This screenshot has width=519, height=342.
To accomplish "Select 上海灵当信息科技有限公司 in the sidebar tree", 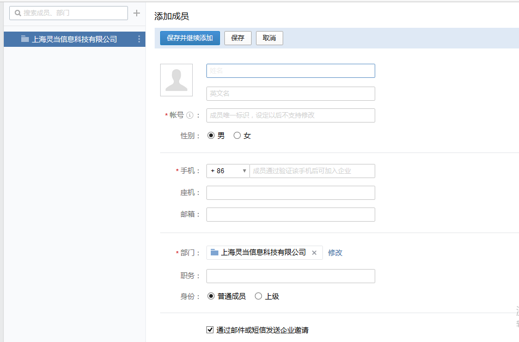I will (x=74, y=39).
